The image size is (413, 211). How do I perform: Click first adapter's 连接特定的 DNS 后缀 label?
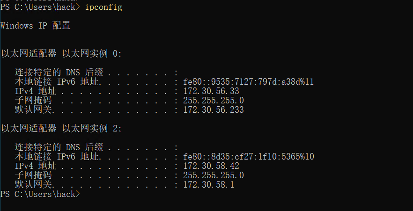point(59,73)
